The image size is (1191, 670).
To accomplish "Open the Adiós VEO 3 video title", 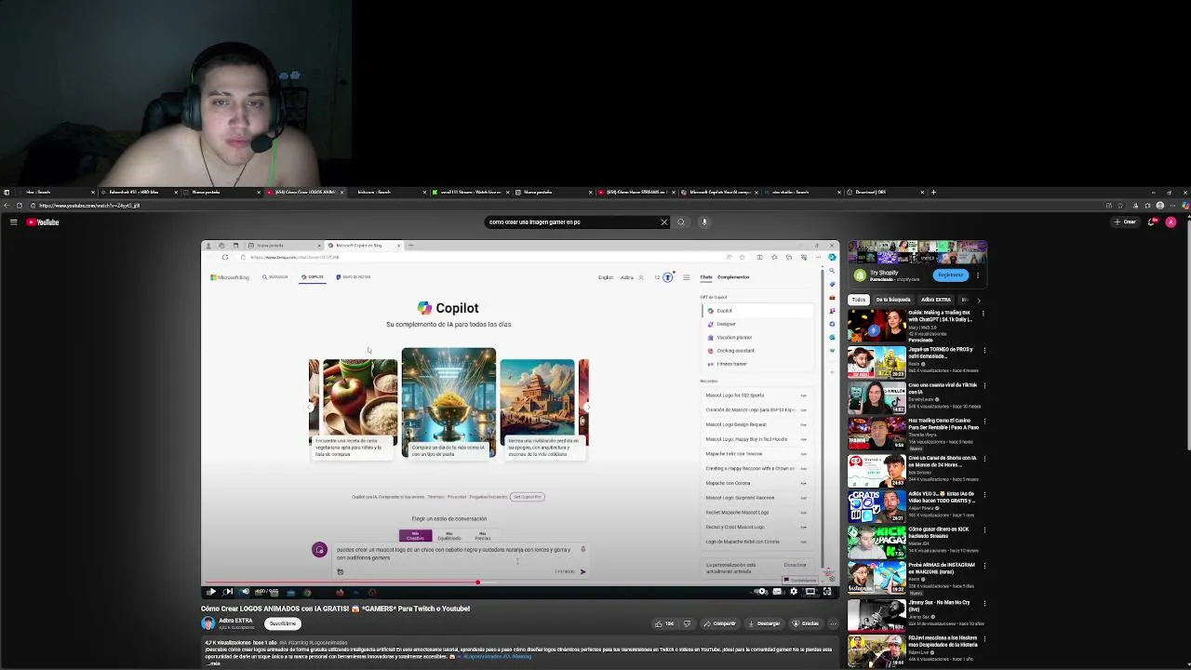I will point(942,497).
